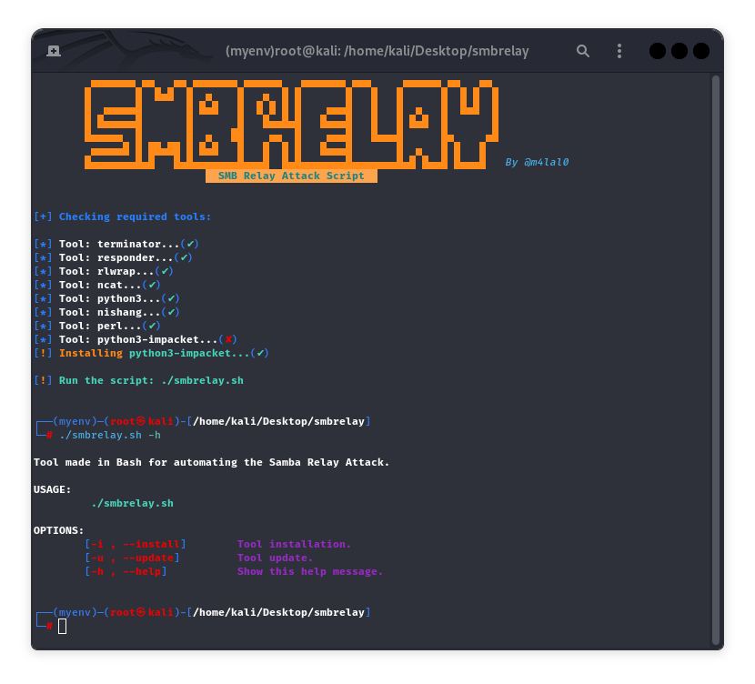The width and height of the screenshot is (755, 684).
Task: Click the '[-u , --update]' option
Action: [133, 558]
